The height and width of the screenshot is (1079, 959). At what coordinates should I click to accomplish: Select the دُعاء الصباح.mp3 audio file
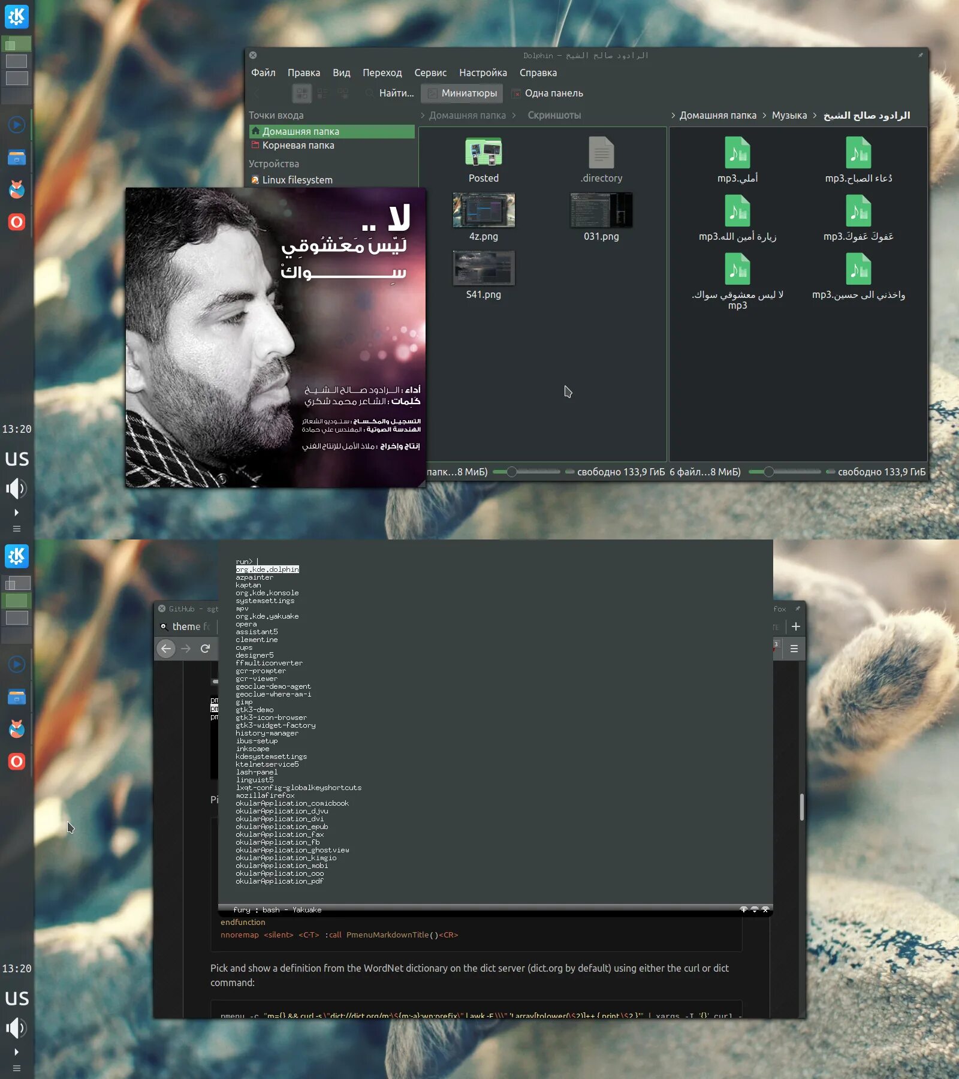pos(858,159)
